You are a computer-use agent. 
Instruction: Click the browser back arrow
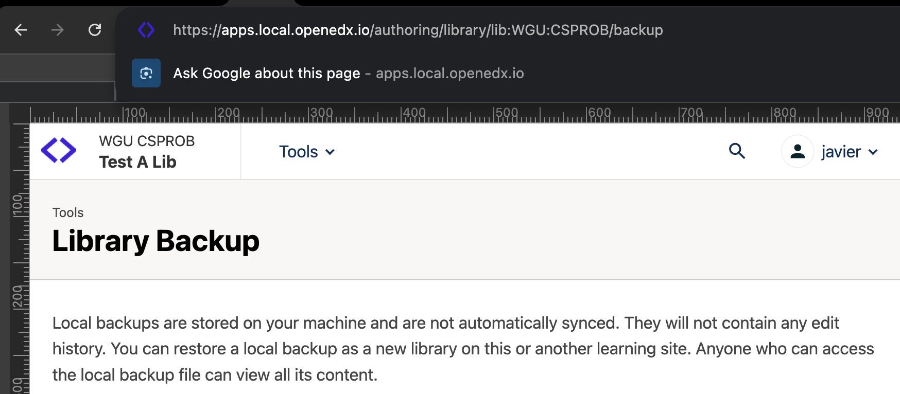[x=21, y=30]
